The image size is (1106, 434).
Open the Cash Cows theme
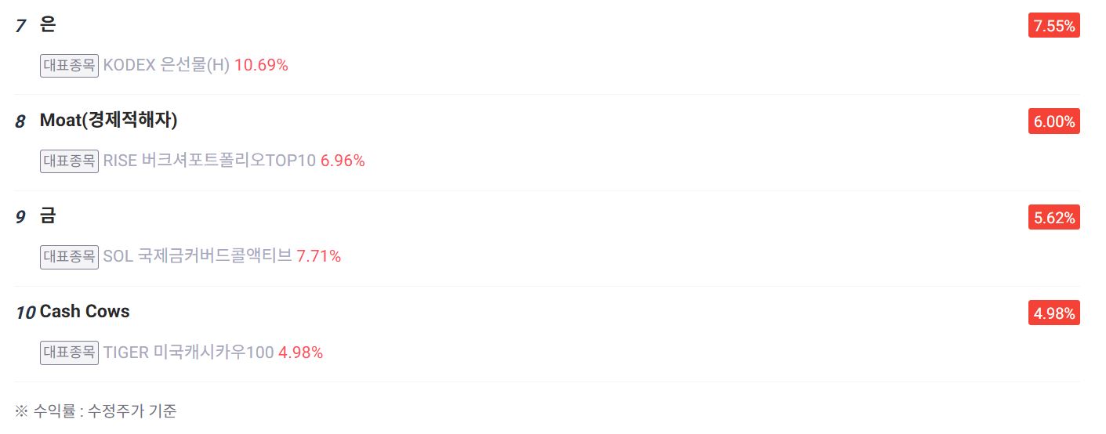[x=85, y=312]
